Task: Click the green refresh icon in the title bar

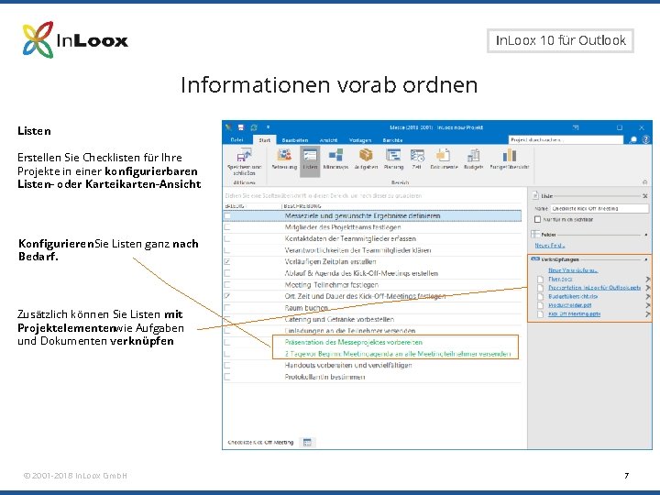Action: tap(254, 127)
